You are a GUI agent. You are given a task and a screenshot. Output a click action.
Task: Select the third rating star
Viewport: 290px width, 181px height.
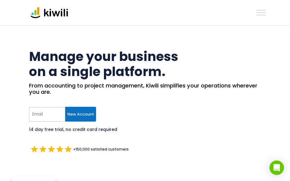[51, 149]
